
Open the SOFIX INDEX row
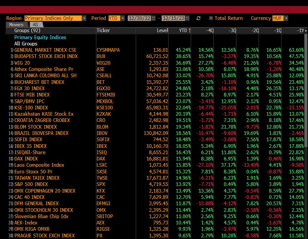pos(155,140)
